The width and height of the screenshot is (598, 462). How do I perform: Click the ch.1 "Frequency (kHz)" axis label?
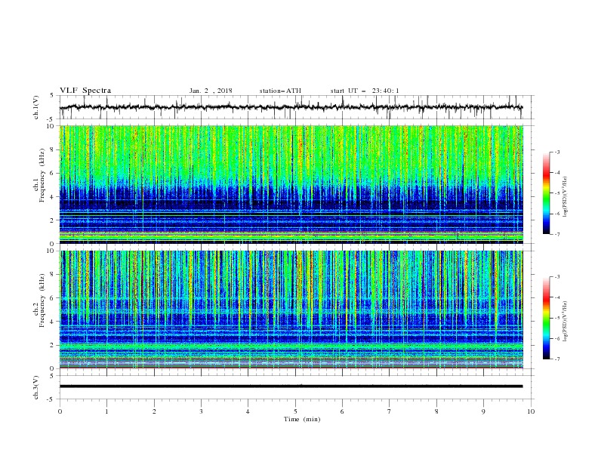[42, 175]
